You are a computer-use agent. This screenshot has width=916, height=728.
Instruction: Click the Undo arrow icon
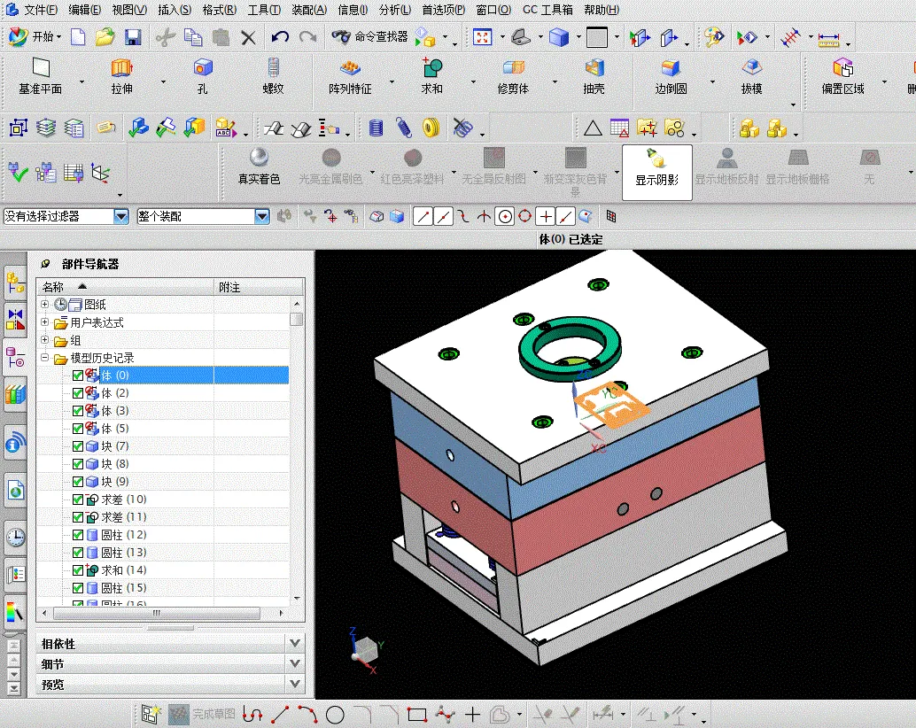pyautogui.click(x=280, y=37)
